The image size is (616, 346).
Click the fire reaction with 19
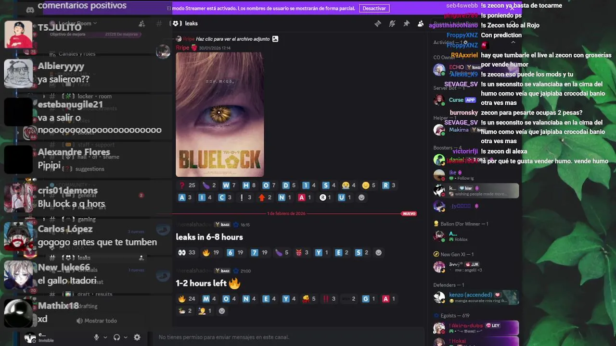coord(211,253)
